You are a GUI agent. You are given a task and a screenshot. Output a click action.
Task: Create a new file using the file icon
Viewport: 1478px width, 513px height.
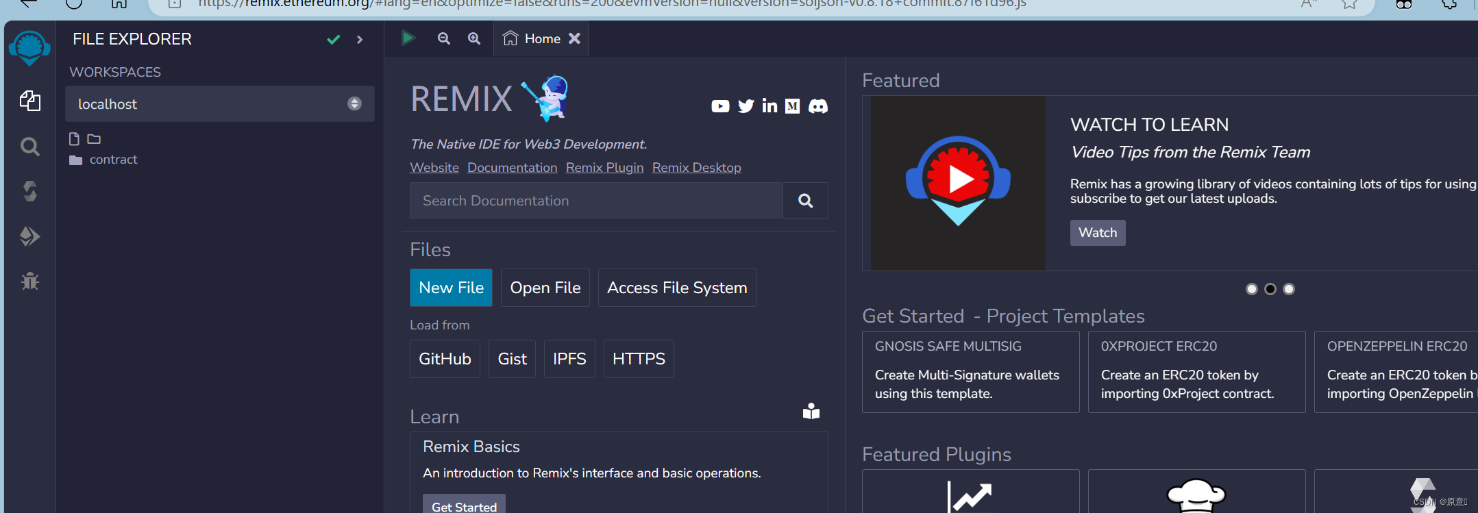tap(74, 139)
